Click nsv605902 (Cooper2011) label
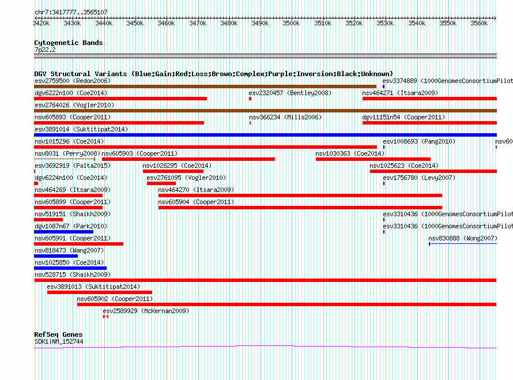 (x=115, y=299)
